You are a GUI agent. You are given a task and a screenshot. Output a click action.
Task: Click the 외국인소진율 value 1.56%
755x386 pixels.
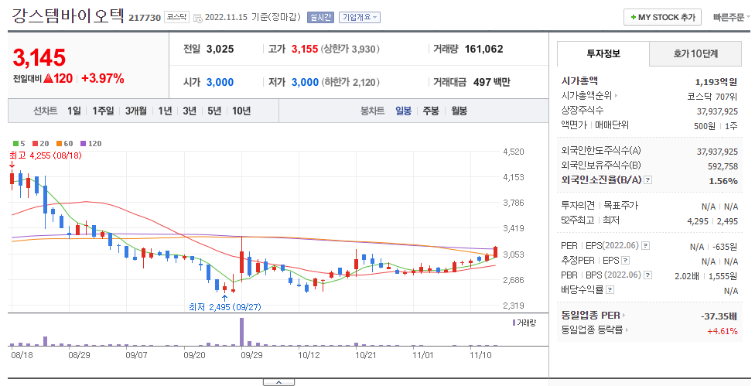point(723,181)
